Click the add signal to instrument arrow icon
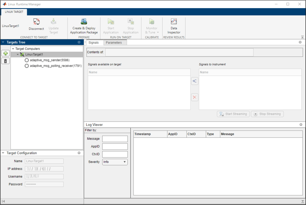The image size is (306, 205). [x=195, y=81]
